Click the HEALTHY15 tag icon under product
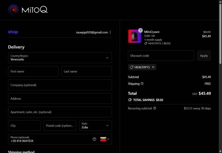 click(146, 44)
